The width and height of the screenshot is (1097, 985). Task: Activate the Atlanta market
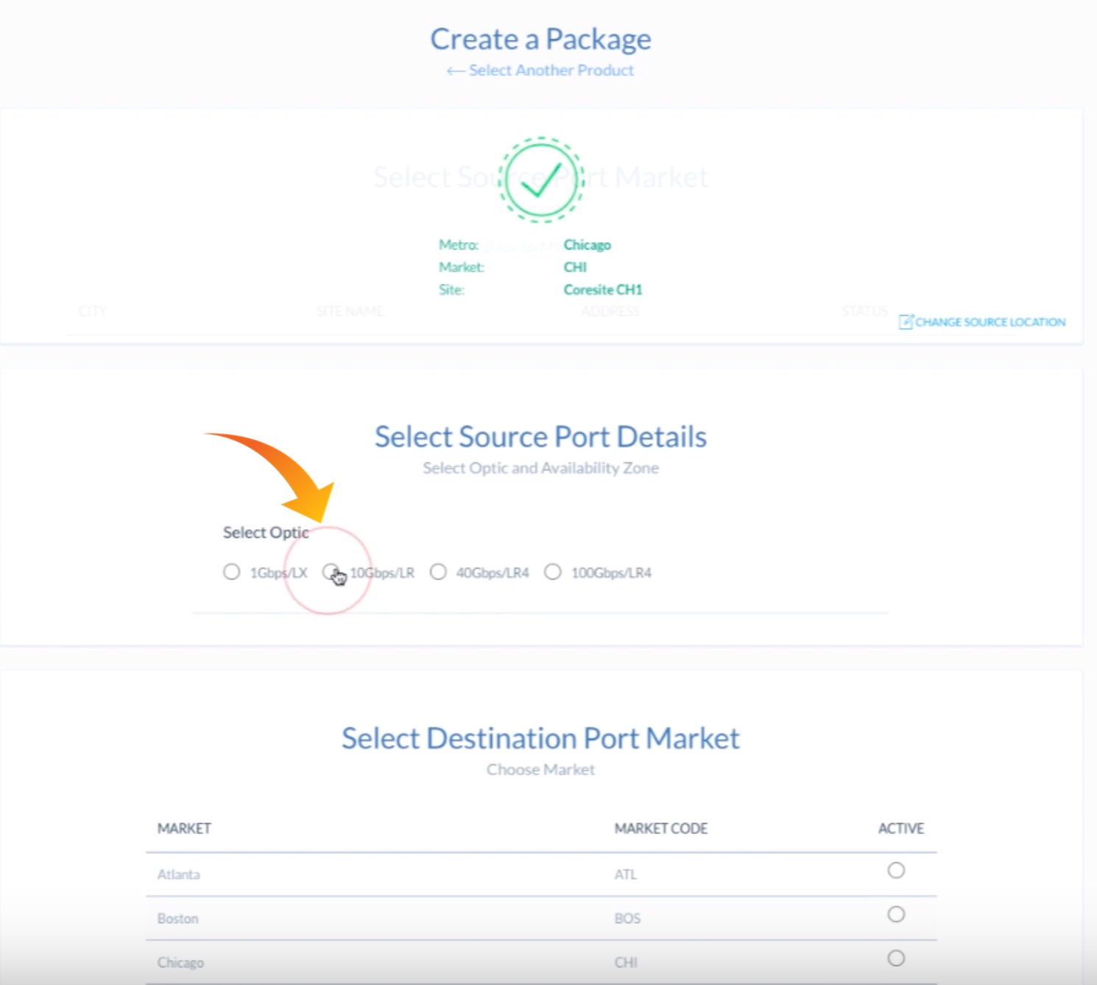895,870
